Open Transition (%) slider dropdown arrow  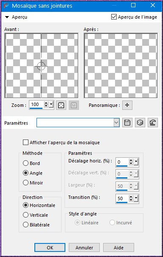click(136, 198)
